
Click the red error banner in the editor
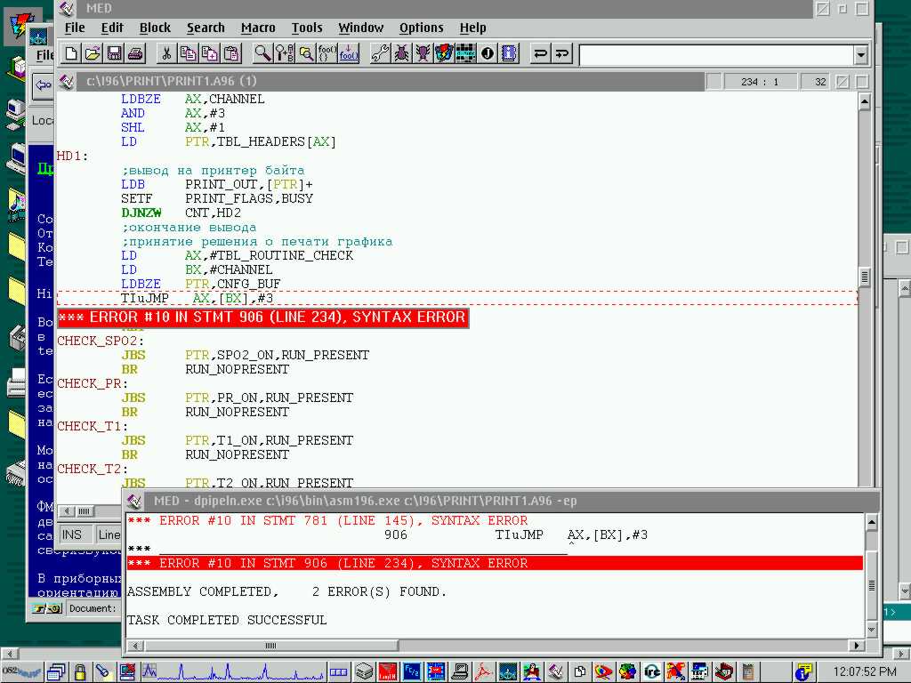click(263, 317)
